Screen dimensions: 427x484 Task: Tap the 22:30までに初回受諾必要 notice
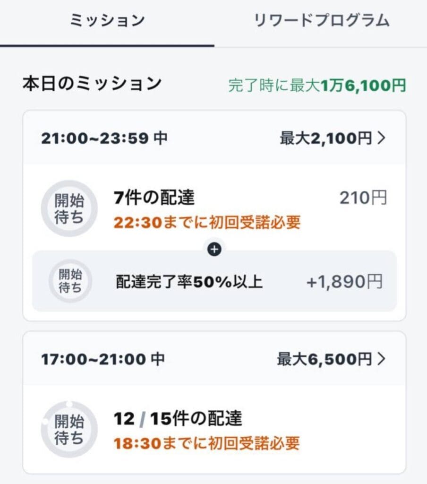(207, 222)
